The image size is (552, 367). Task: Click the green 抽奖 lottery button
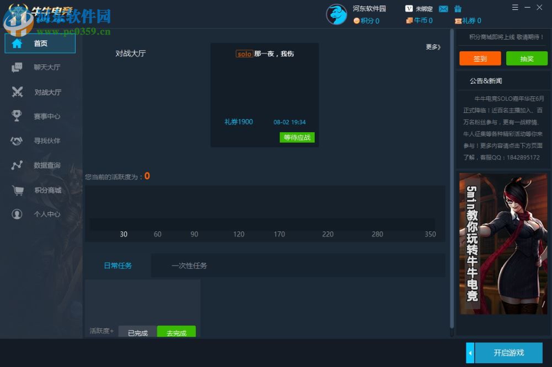[x=527, y=58]
